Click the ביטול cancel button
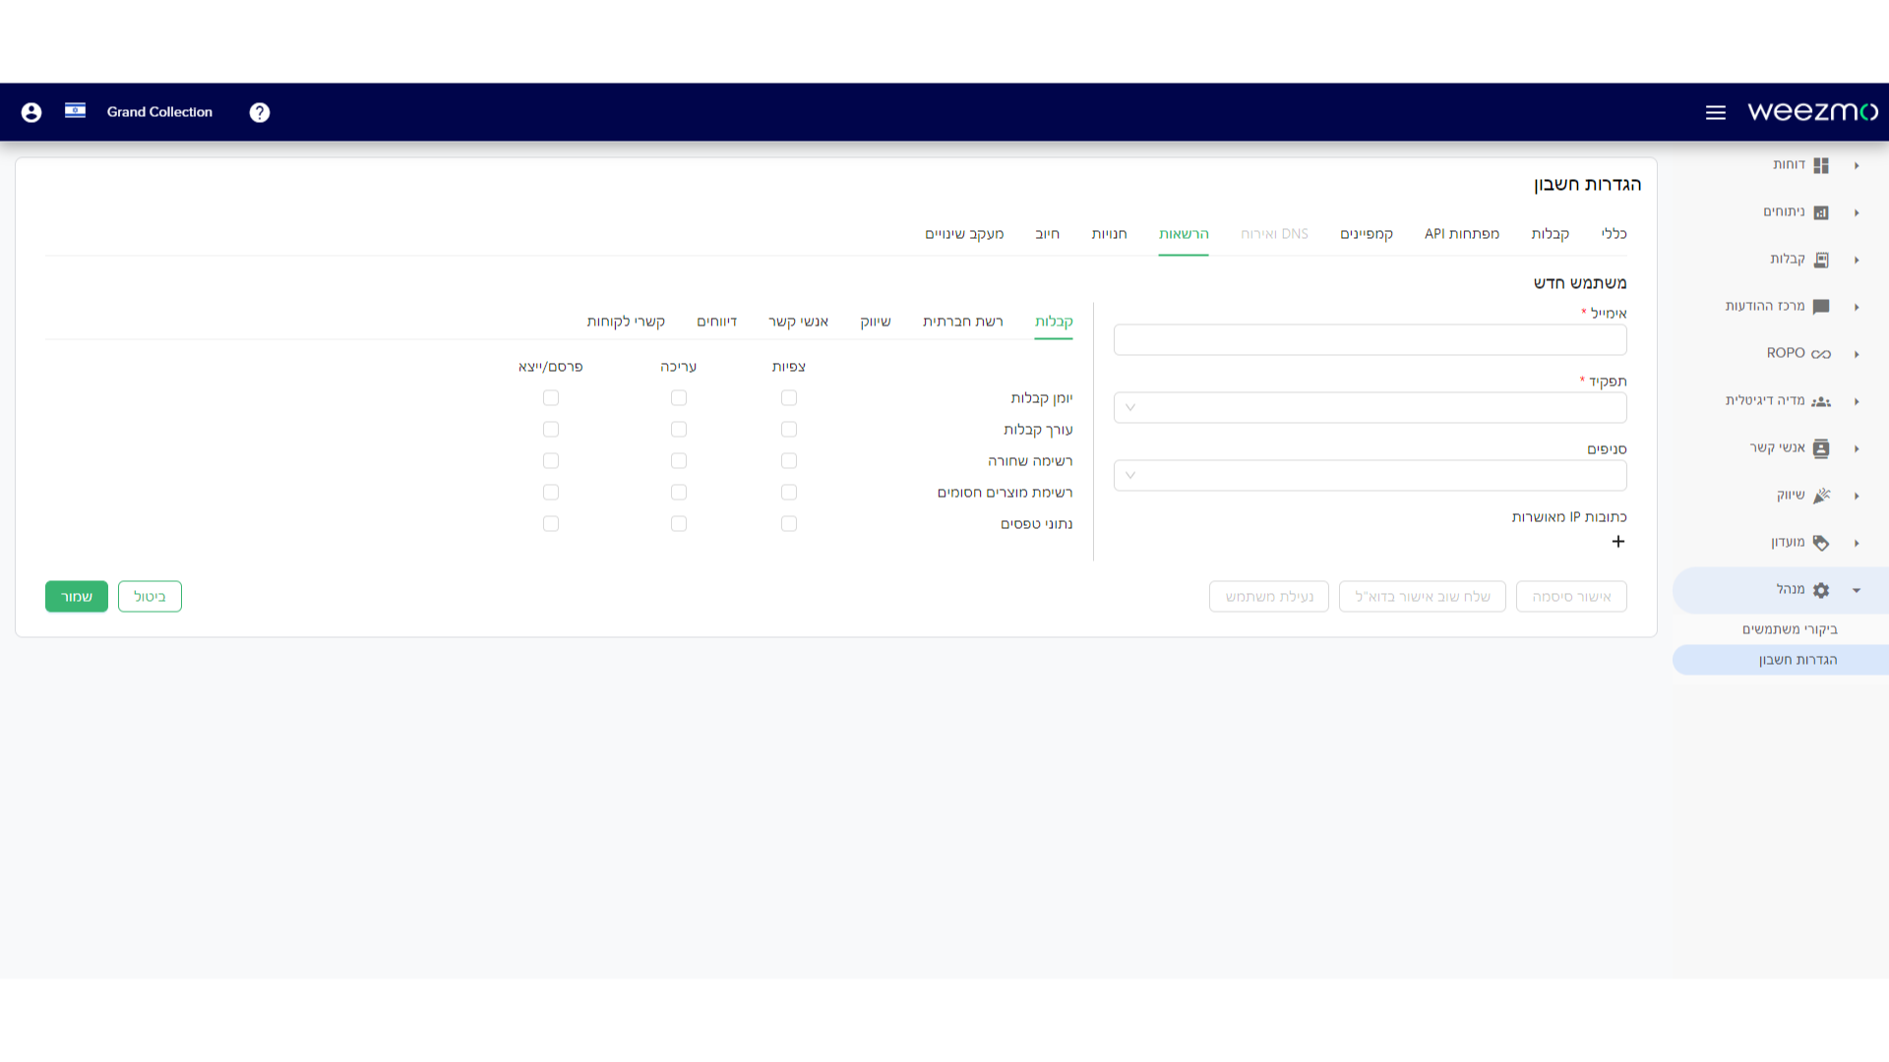This screenshot has height=1062, width=1889. [150, 597]
